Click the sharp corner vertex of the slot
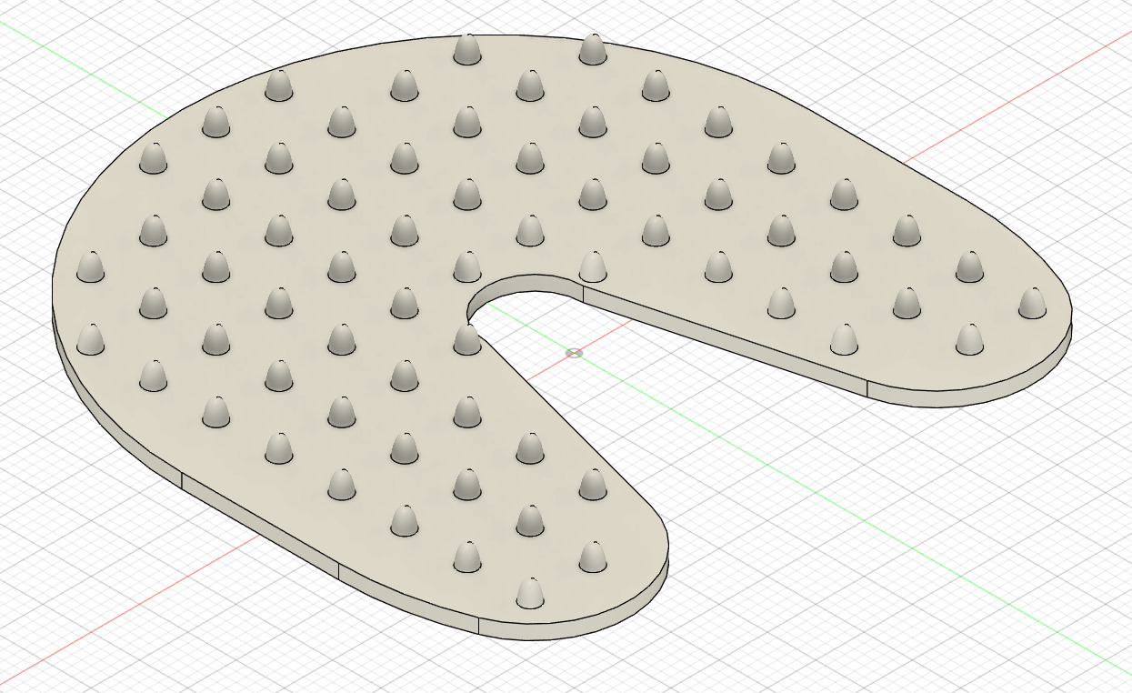The width and height of the screenshot is (1132, 693). click(468, 323)
